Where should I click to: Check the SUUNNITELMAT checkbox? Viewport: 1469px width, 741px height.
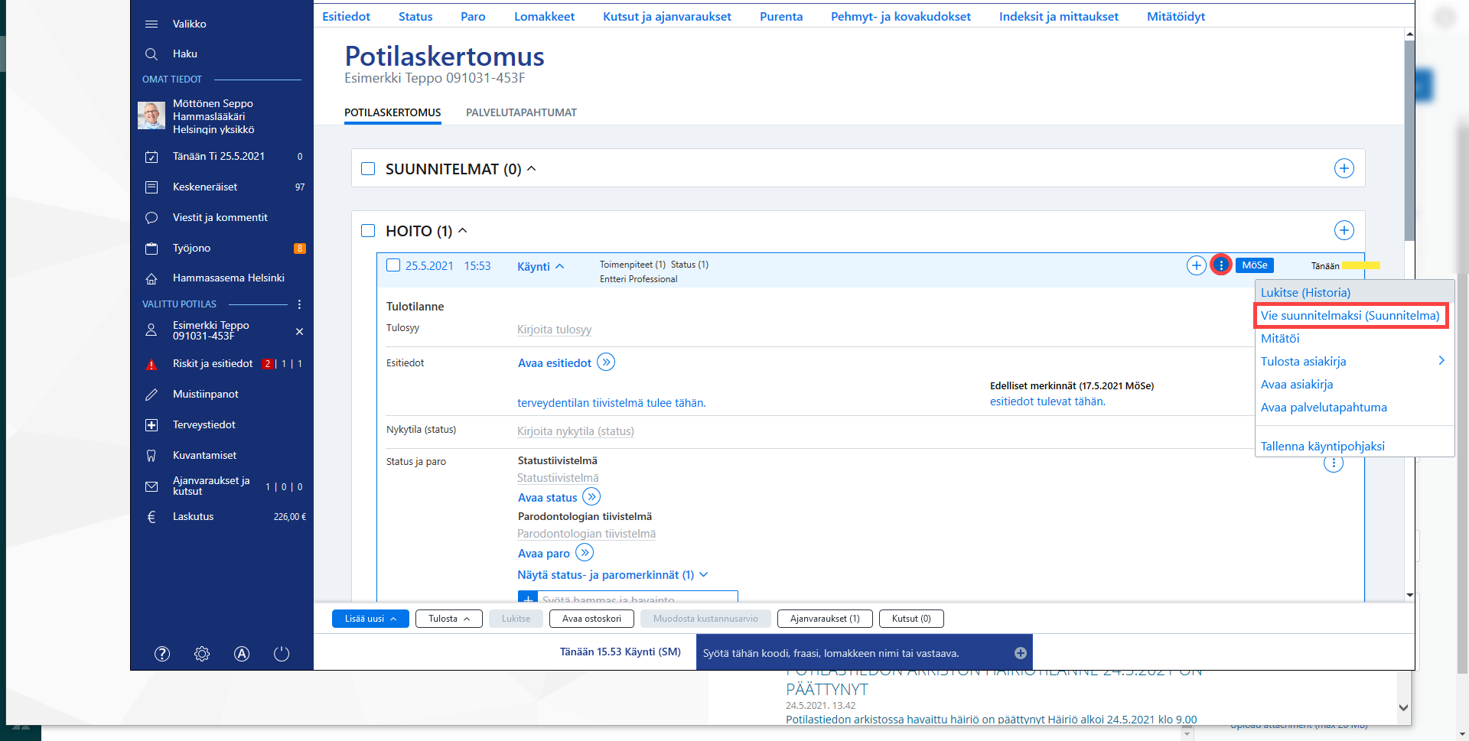pyautogui.click(x=368, y=168)
